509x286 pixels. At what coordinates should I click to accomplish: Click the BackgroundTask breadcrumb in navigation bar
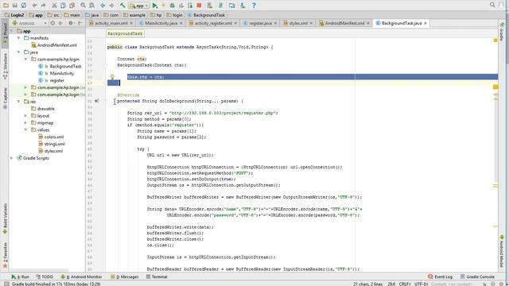coord(207,15)
